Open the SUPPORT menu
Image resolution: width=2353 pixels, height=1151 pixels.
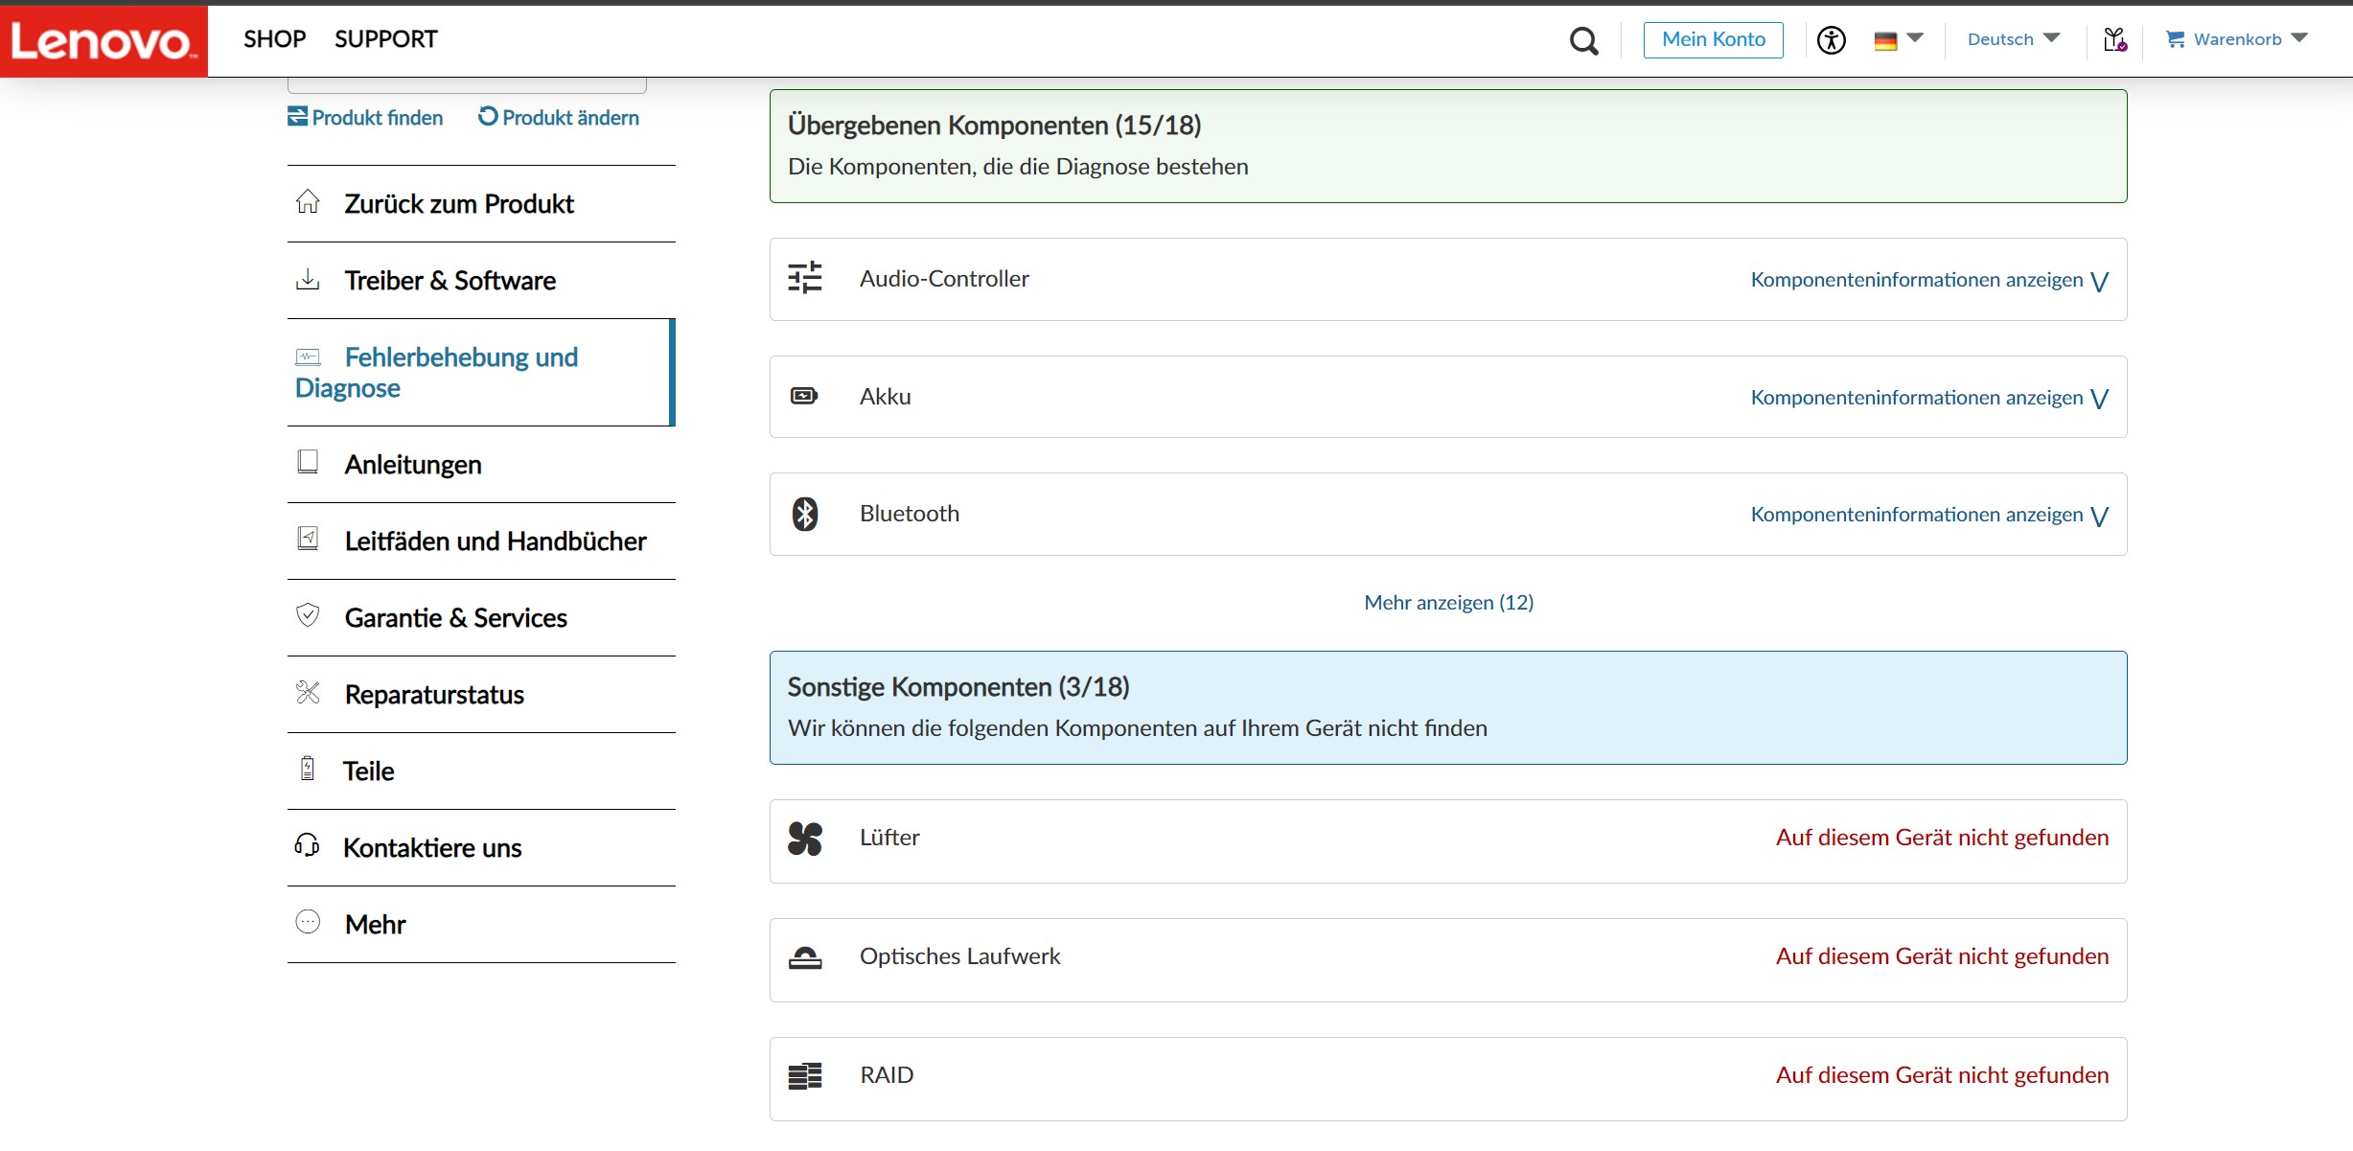click(x=385, y=39)
